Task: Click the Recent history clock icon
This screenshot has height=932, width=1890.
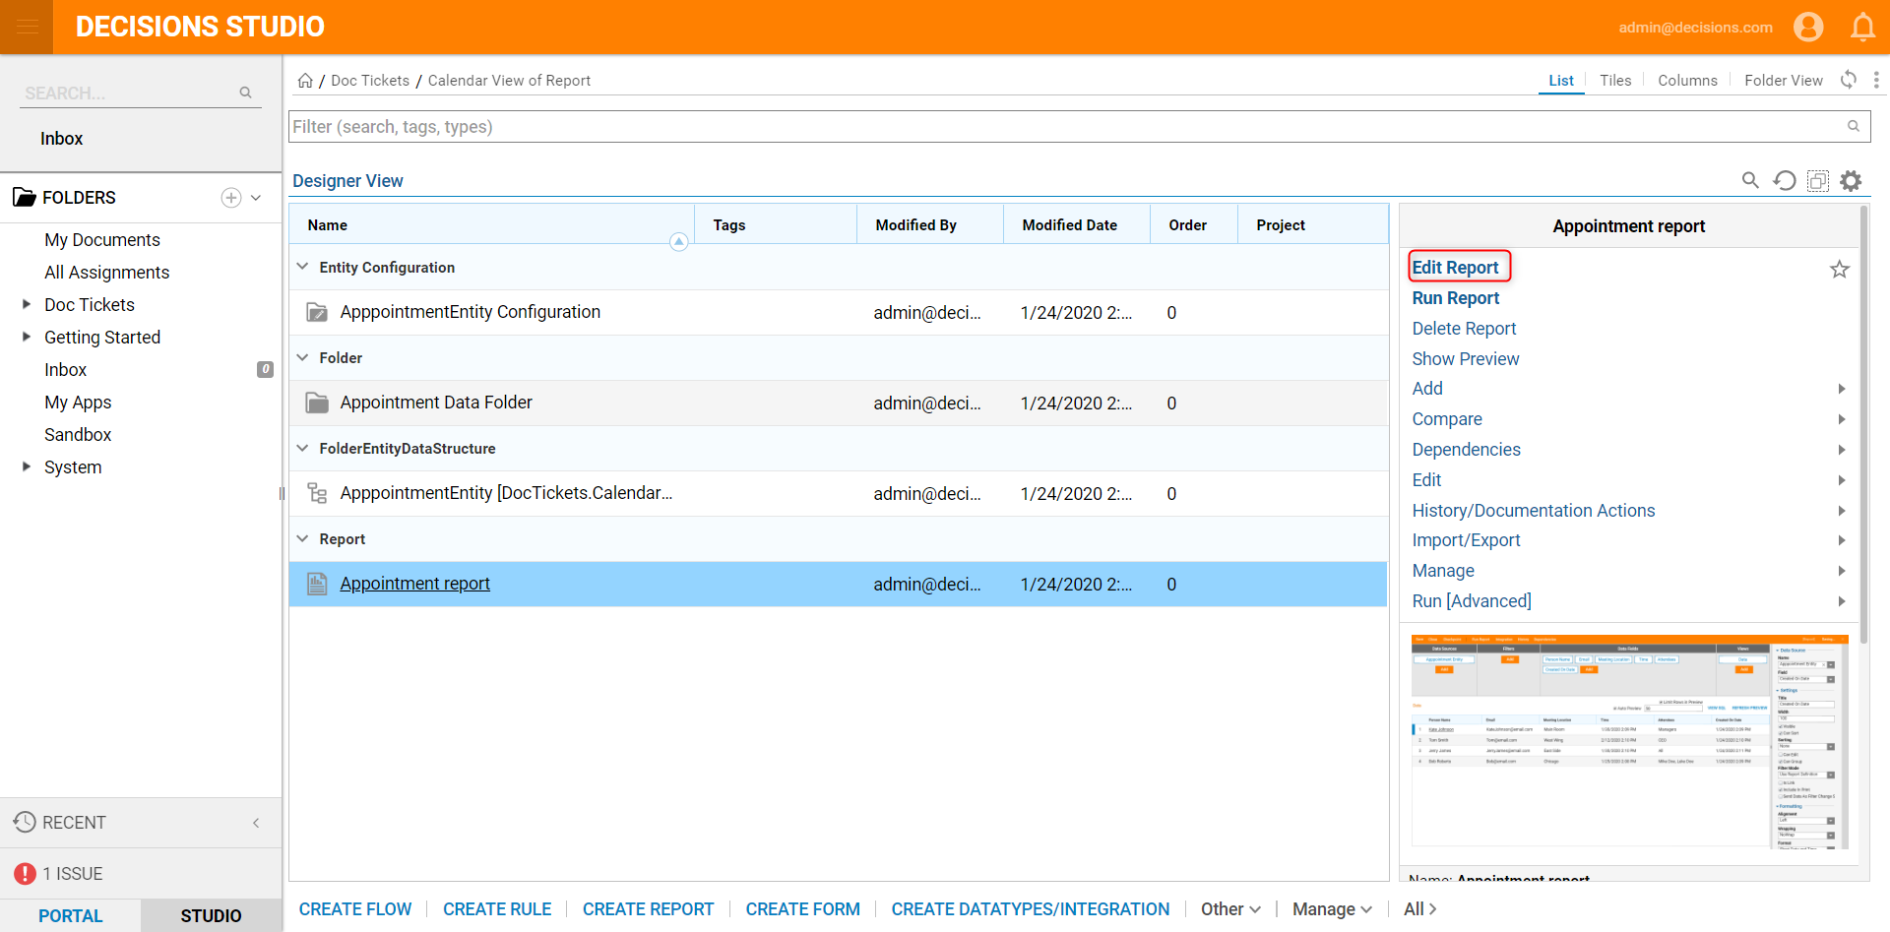Action: click(25, 822)
